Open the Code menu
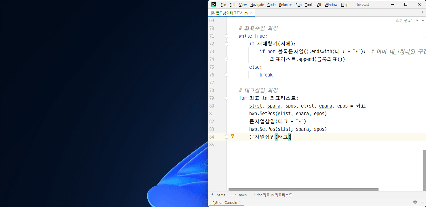The height and width of the screenshot is (207, 426). click(x=271, y=5)
